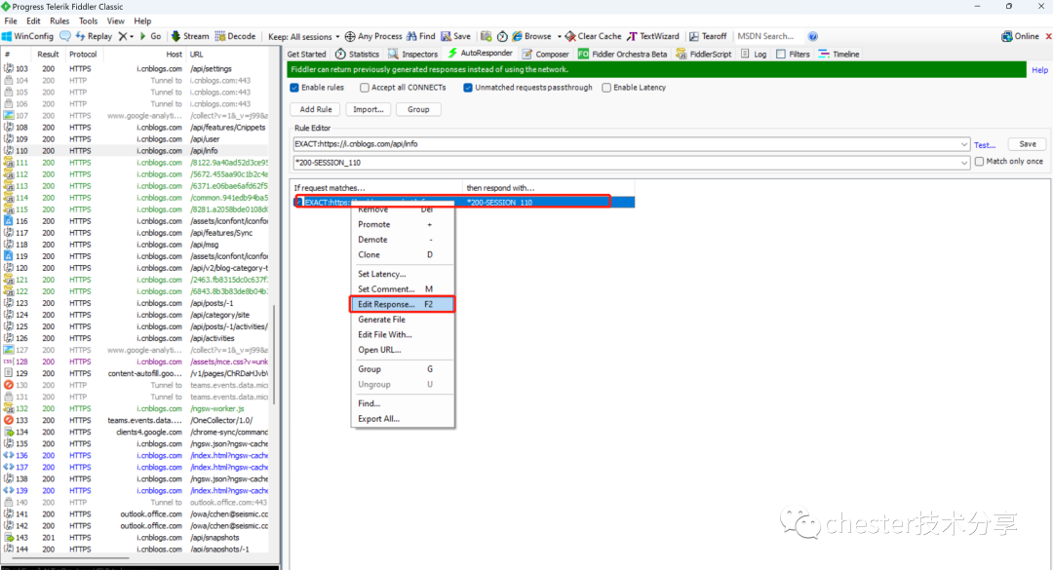This screenshot has width=1053, height=570.
Task: Clear Cache via toolbar button
Action: click(593, 36)
